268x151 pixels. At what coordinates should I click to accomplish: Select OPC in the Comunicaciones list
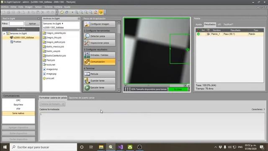click(18, 100)
